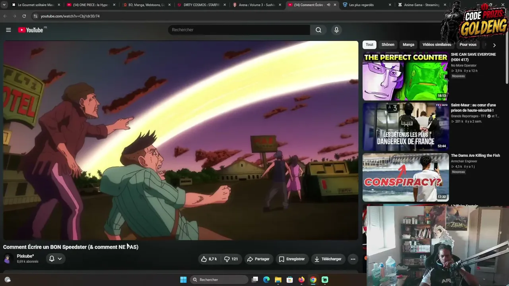Mute the tab via speaker icon
This screenshot has width=509, height=286.
point(328,5)
